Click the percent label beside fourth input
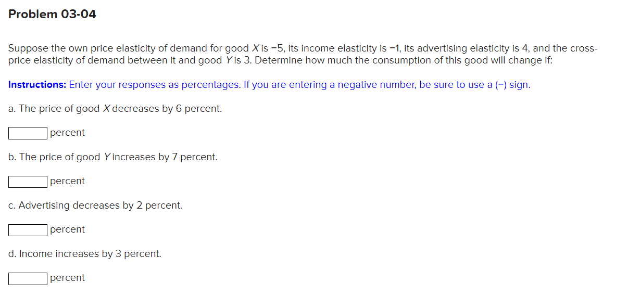The height and width of the screenshot is (308, 640). pos(68,278)
